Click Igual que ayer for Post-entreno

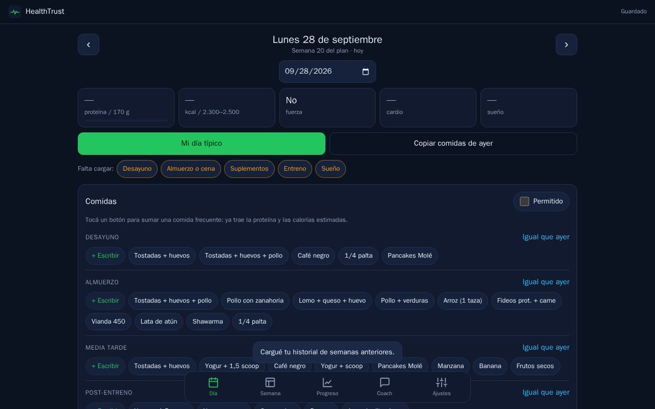pyautogui.click(x=546, y=393)
